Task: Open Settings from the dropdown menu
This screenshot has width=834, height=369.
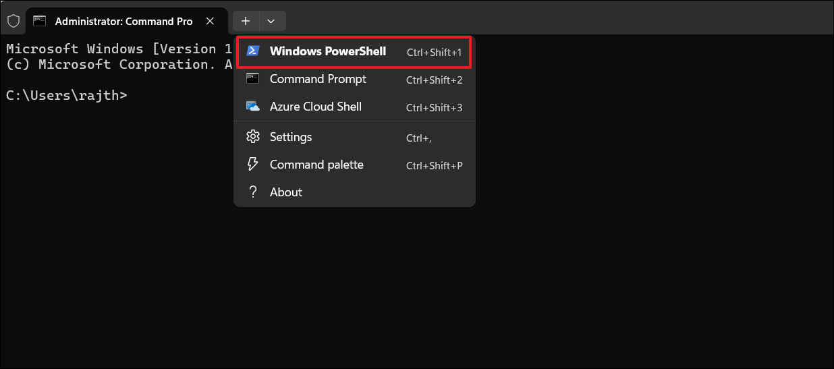Action: (291, 137)
